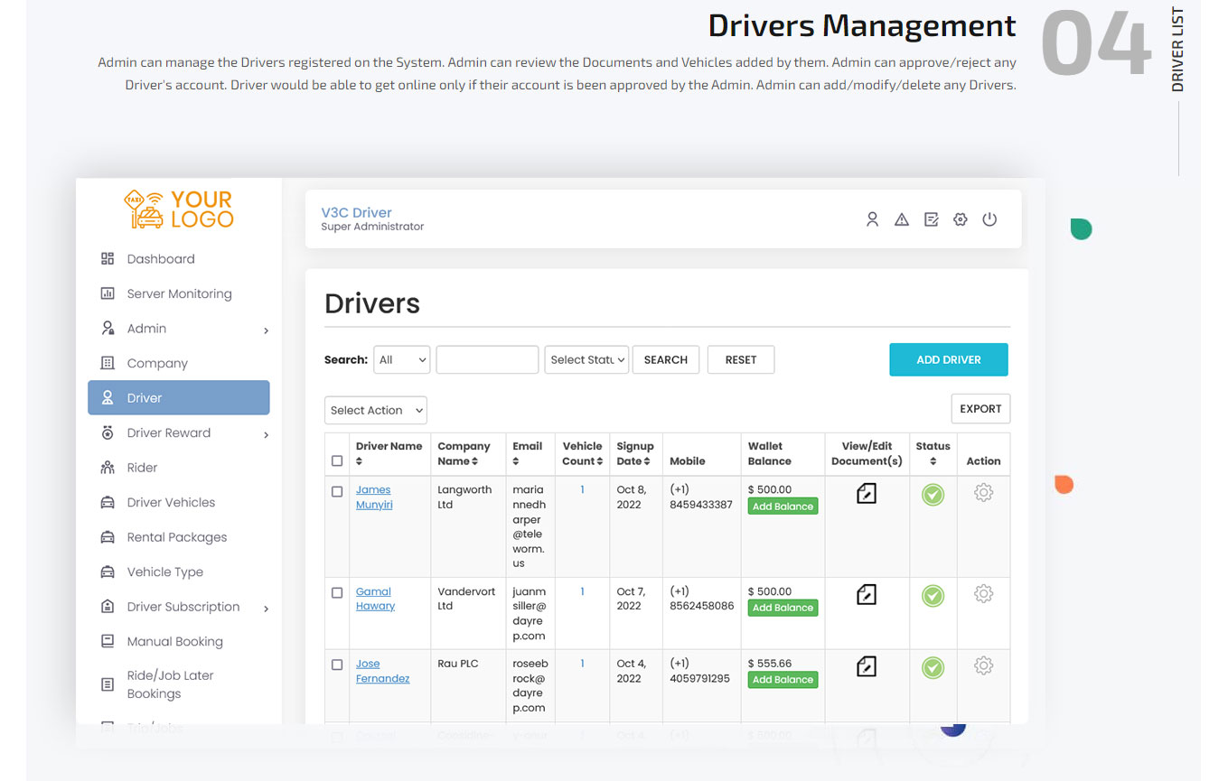Image resolution: width=1228 pixels, height=781 pixels.
Task: Click the warning alert triangle icon
Action: (x=902, y=219)
